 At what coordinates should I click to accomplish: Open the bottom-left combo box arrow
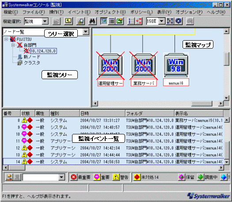(x=61, y=177)
